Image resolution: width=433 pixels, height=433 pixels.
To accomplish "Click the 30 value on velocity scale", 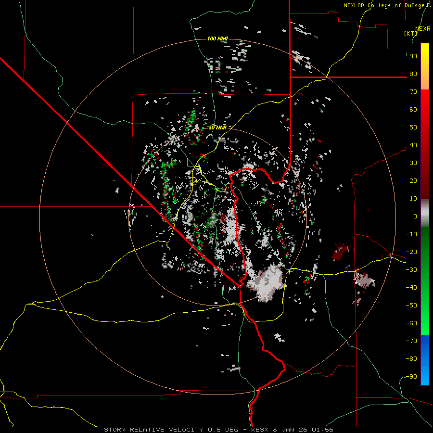I will click(413, 163).
